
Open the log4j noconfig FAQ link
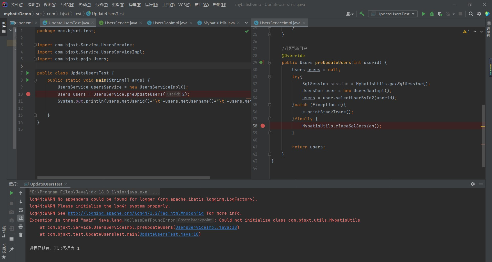click(136, 213)
